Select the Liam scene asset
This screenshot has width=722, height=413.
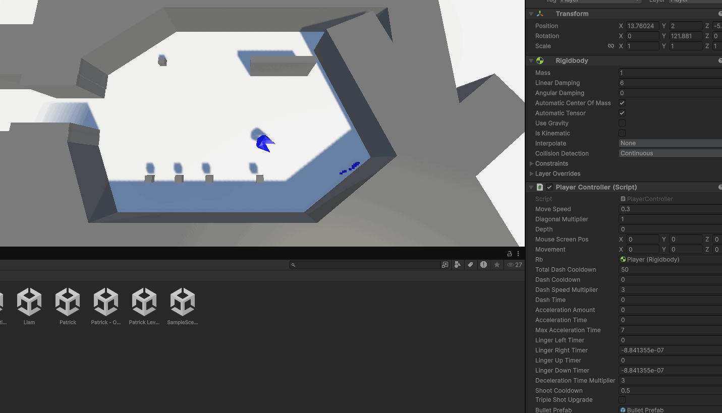point(29,306)
